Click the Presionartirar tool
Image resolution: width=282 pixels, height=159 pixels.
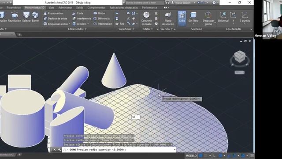click(x=54, y=13)
